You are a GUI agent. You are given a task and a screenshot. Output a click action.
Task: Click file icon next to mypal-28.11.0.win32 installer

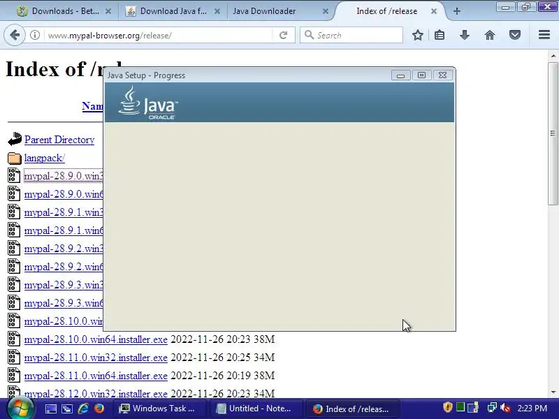pos(14,358)
